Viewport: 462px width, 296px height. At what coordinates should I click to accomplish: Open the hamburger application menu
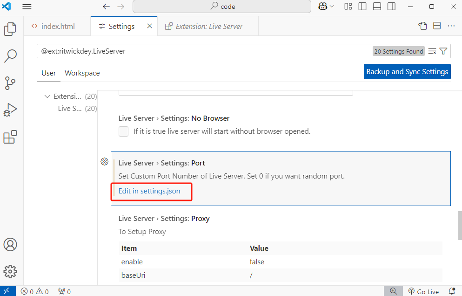point(27,7)
